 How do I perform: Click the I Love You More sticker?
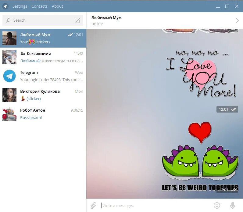(x=201, y=73)
